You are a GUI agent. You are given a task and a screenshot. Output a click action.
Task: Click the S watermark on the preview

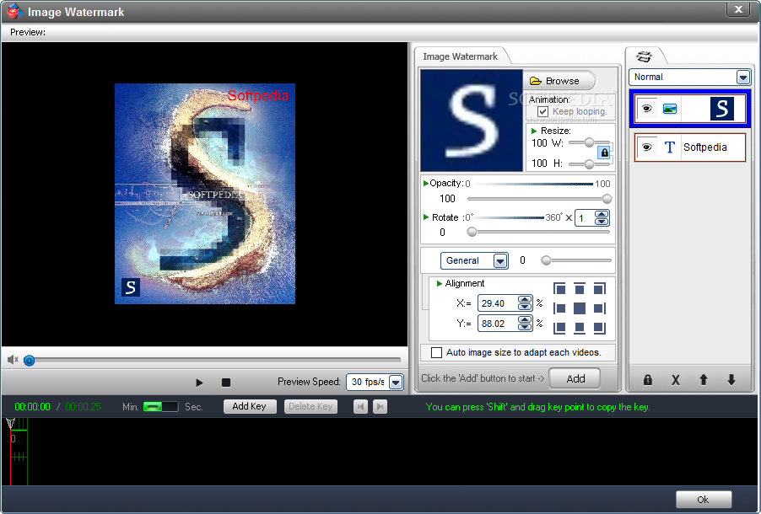click(x=131, y=287)
